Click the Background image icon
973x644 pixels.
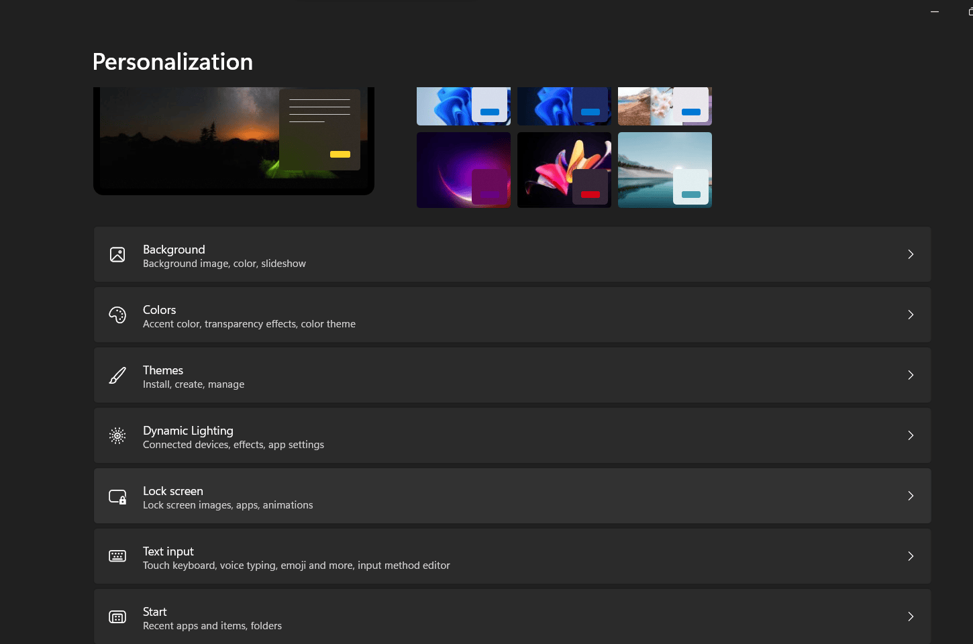[117, 254]
